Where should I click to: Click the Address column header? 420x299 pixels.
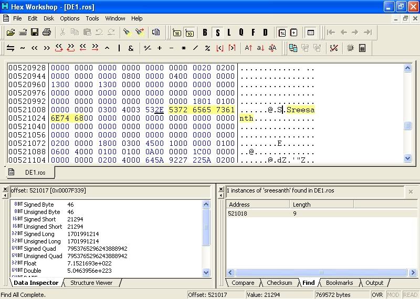pyautogui.click(x=258, y=205)
